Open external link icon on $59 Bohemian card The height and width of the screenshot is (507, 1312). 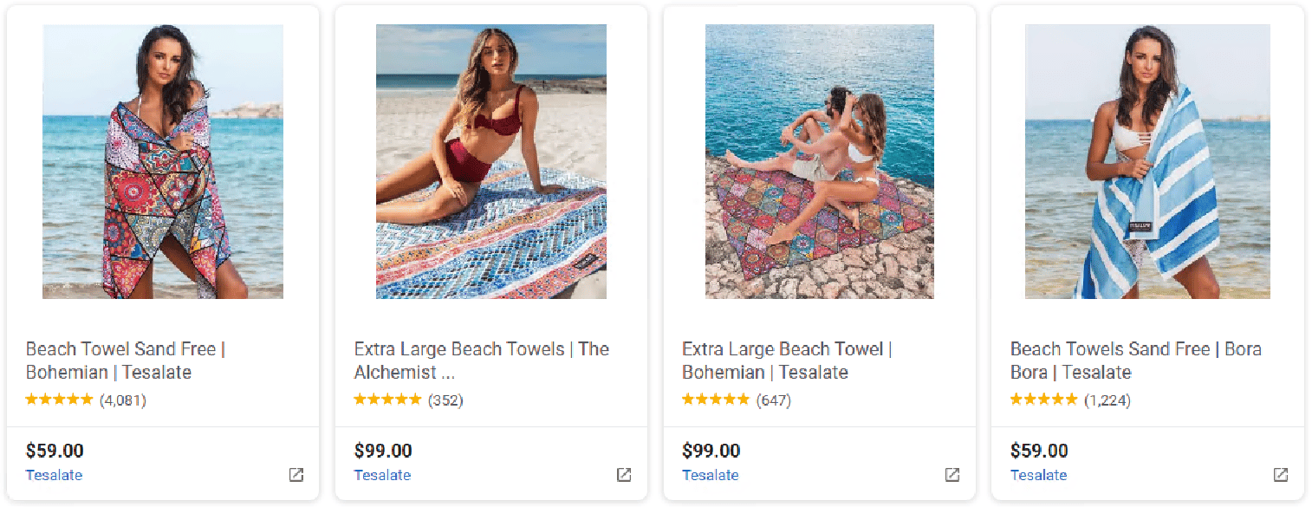pos(296,475)
